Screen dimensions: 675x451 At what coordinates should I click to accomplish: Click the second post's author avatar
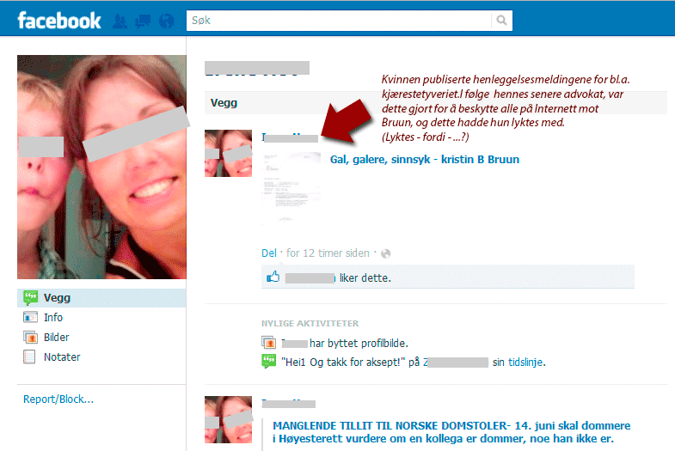(x=228, y=420)
